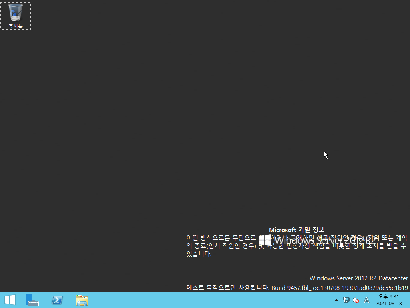
Task: Open the Windows Start button
Action: point(10,300)
